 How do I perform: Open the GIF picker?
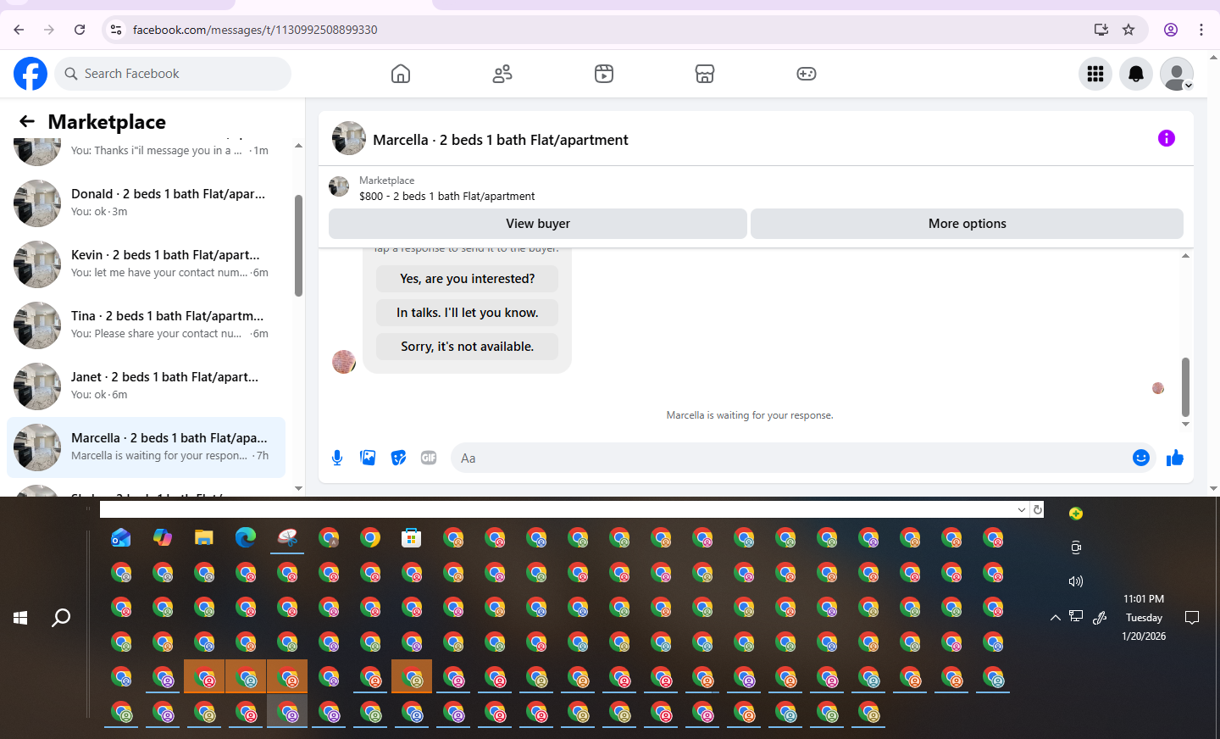pyautogui.click(x=429, y=458)
